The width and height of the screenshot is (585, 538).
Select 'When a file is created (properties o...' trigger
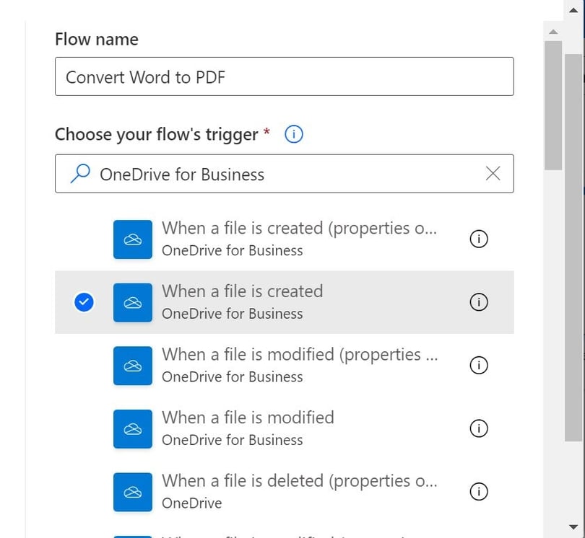[x=285, y=239]
